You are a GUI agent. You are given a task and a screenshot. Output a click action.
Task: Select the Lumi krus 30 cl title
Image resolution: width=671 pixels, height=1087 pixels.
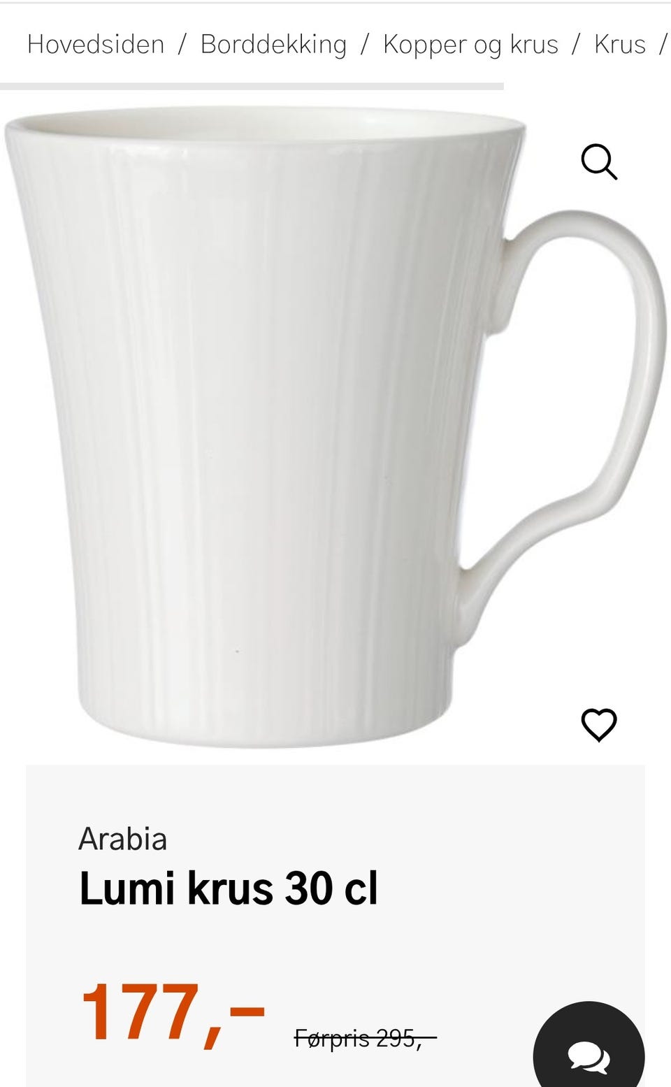[x=229, y=888]
